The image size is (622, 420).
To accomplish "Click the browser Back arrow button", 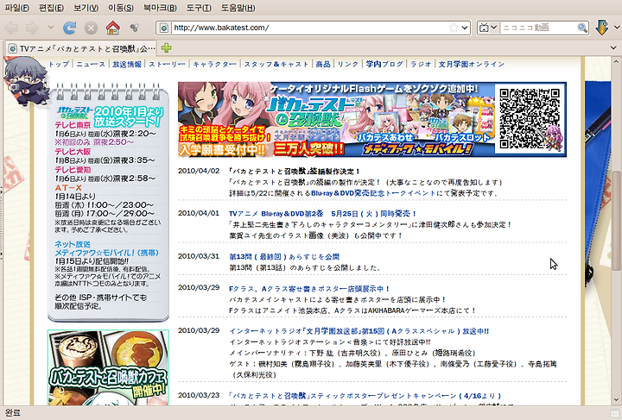I will click(11, 28).
